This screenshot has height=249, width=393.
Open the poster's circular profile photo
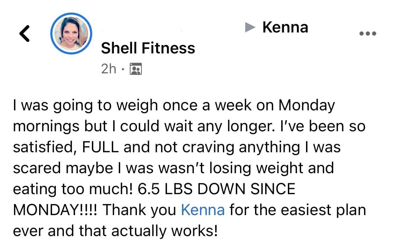(71, 34)
